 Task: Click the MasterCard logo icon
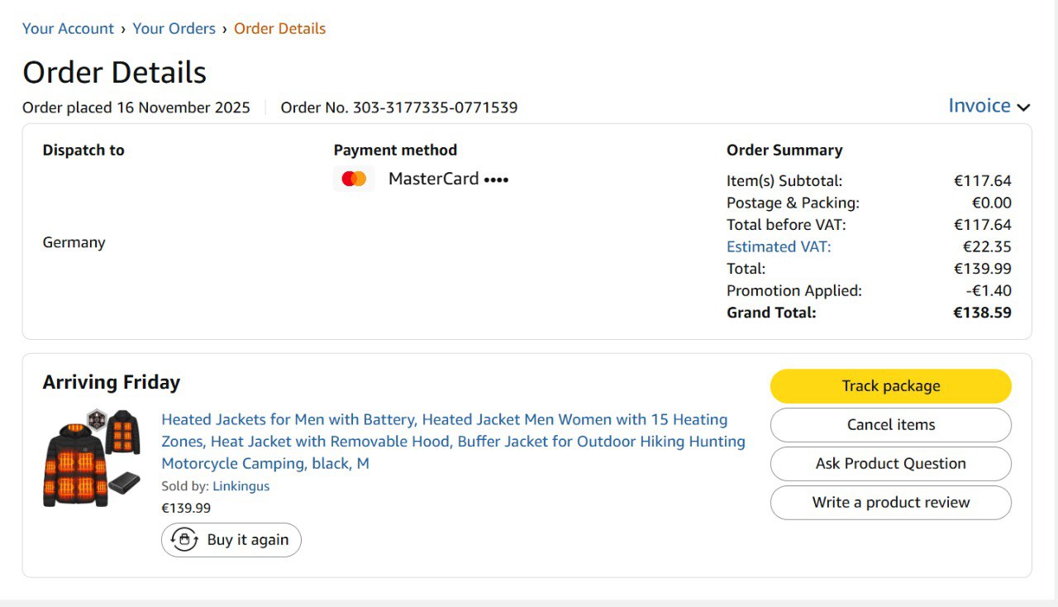(354, 179)
